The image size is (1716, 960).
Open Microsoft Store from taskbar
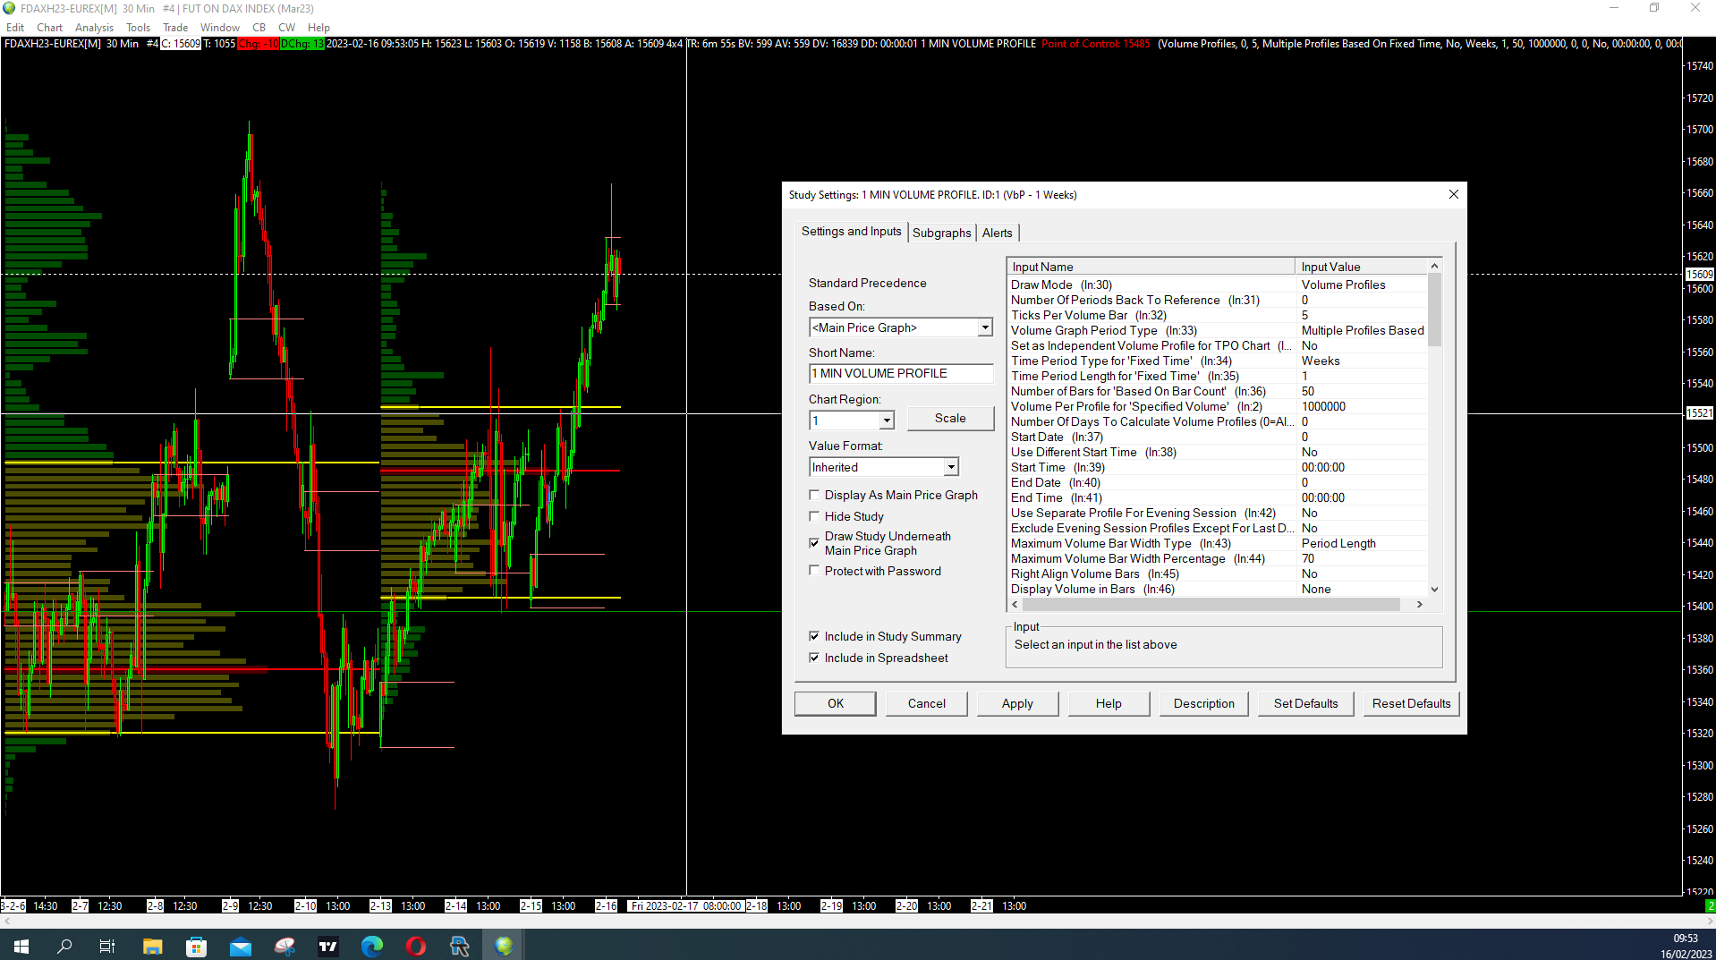pos(196,946)
